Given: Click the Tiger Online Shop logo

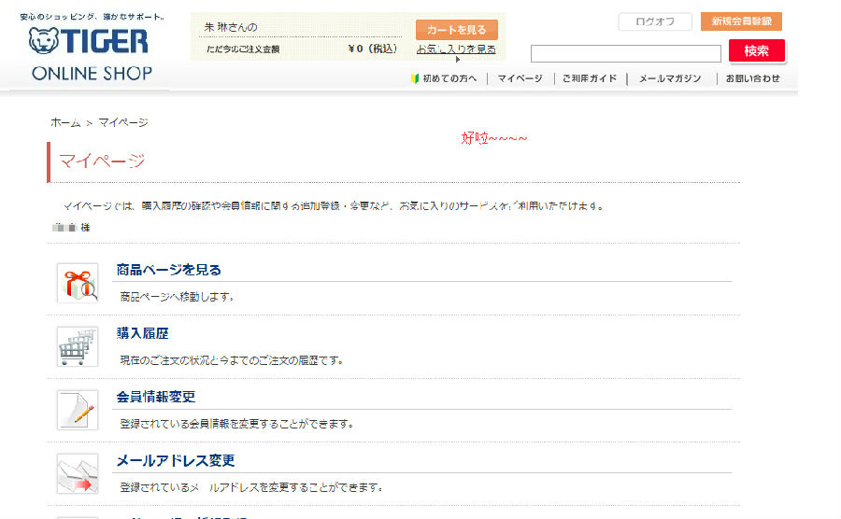Looking at the screenshot, I should (x=90, y=49).
